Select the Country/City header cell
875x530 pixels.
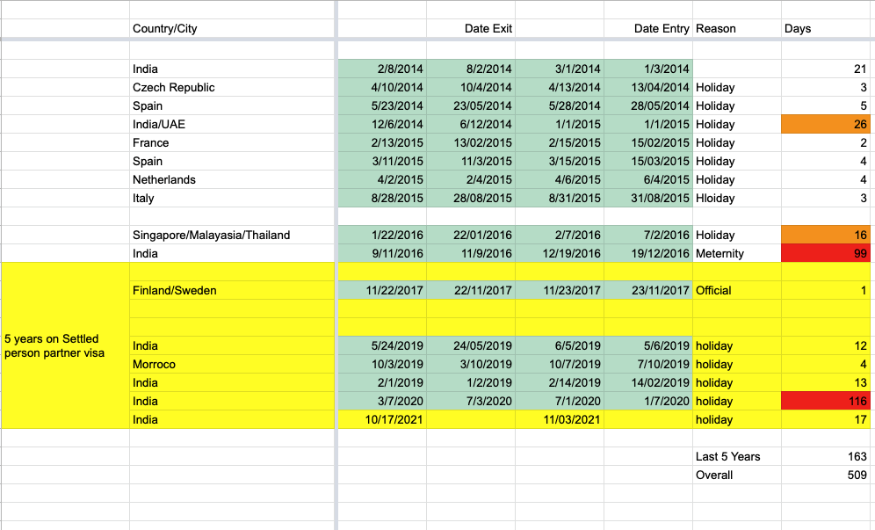(232, 28)
